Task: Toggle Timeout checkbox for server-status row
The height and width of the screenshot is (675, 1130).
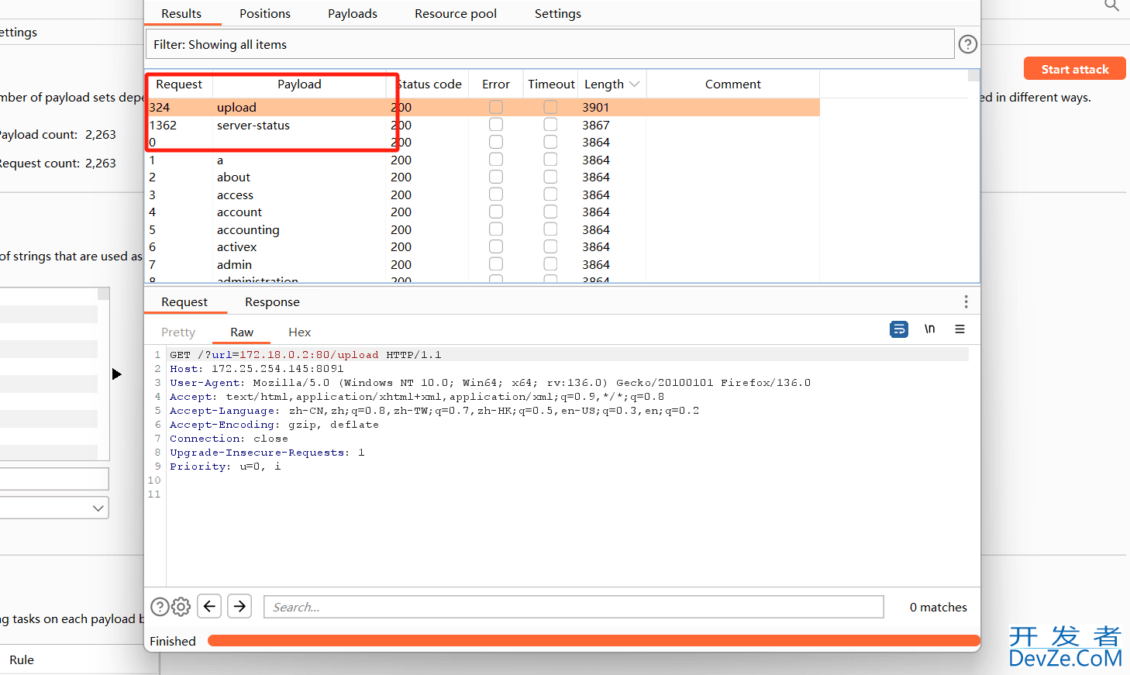Action: click(550, 125)
